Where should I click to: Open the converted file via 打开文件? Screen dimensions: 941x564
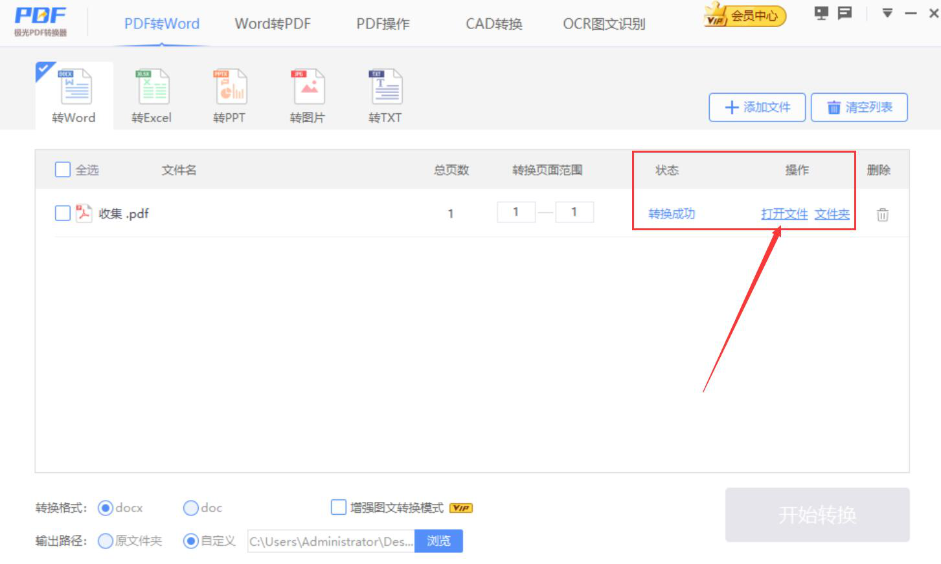(784, 213)
